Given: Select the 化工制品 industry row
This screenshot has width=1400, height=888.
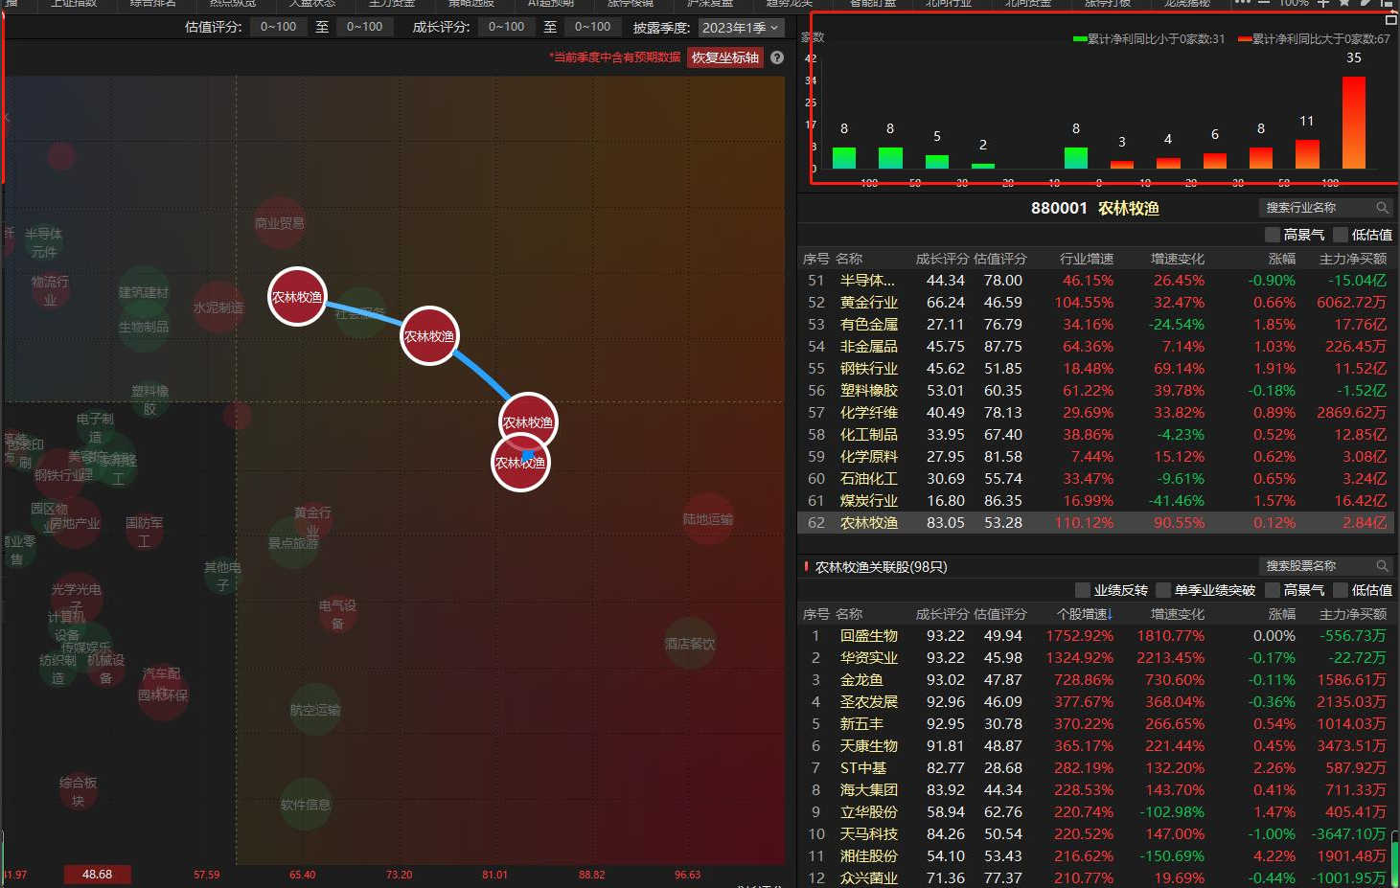Looking at the screenshot, I should [1095, 435].
